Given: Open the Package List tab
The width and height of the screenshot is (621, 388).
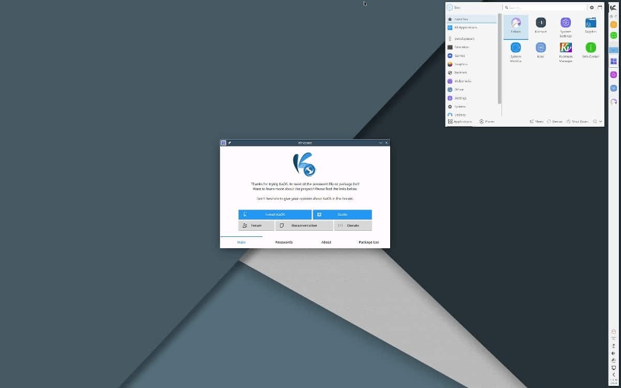Looking at the screenshot, I should tap(368, 242).
